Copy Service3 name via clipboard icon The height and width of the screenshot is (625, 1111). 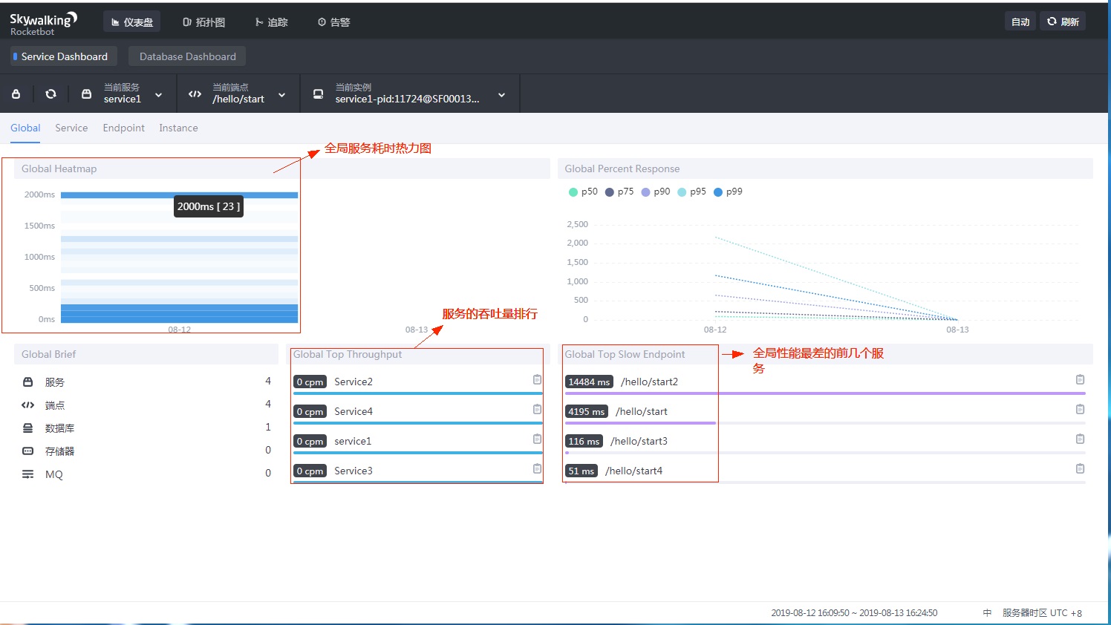click(537, 468)
